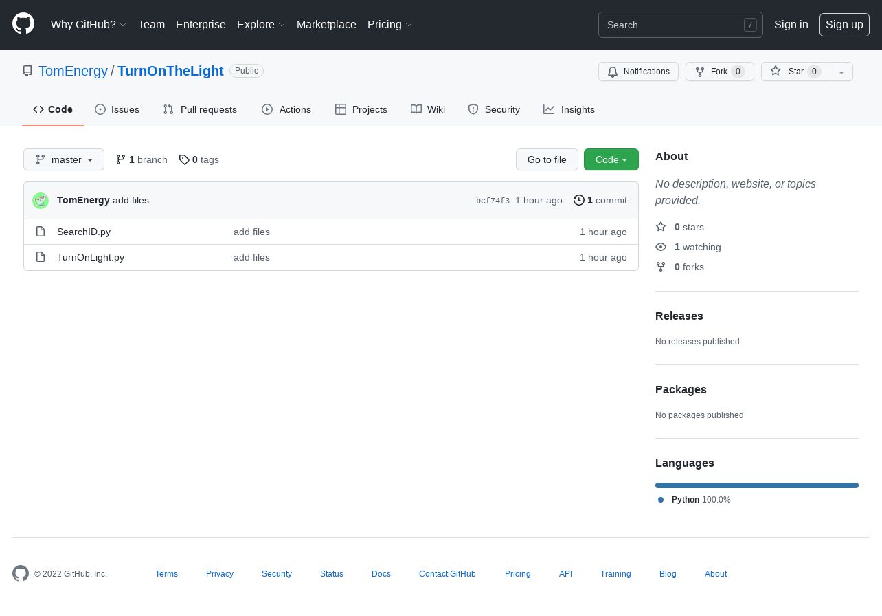The image size is (882, 616).
Task: Open the TurnOnLight.py file
Action: 91,257
